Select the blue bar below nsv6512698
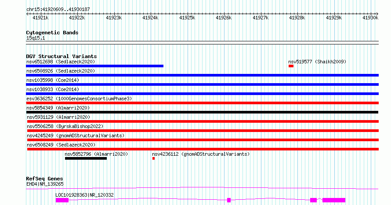The image size is (391, 205). 95,66
